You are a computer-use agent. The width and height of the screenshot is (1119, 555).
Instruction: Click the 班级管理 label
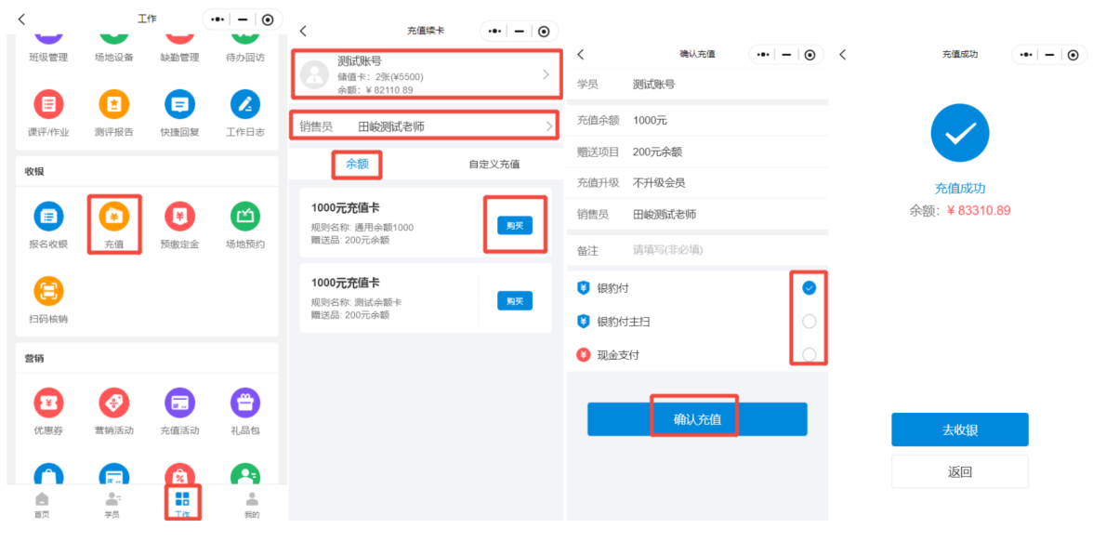(x=48, y=57)
